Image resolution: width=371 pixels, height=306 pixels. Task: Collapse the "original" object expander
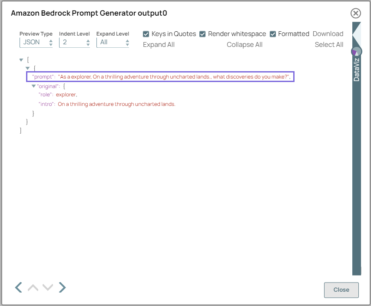[33, 86]
